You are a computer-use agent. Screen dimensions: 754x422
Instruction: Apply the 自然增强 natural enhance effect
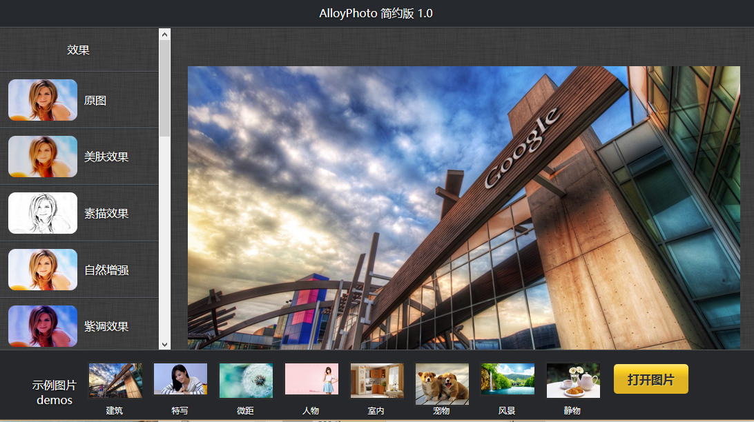pos(43,270)
